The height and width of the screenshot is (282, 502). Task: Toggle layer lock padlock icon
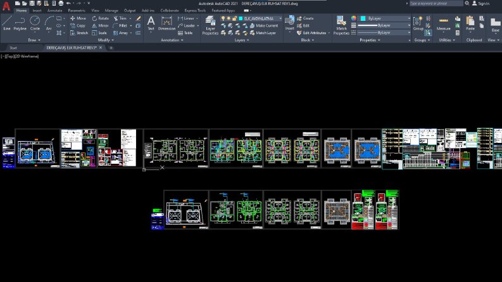235,18
